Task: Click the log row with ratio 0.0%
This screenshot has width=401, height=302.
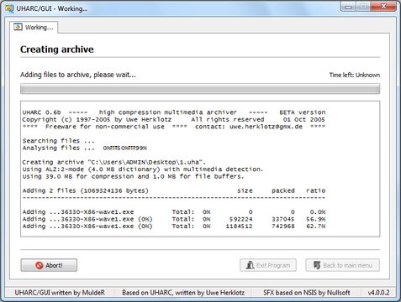Action: (x=174, y=212)
